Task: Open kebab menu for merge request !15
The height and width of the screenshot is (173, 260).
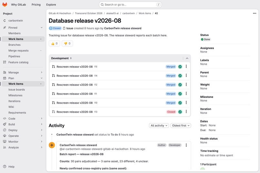Action: point(186,66)
